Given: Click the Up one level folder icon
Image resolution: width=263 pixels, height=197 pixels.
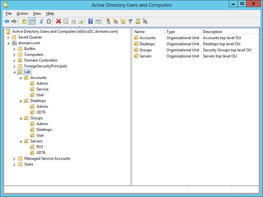Looking at the screenshot, I should click(24, 21).
